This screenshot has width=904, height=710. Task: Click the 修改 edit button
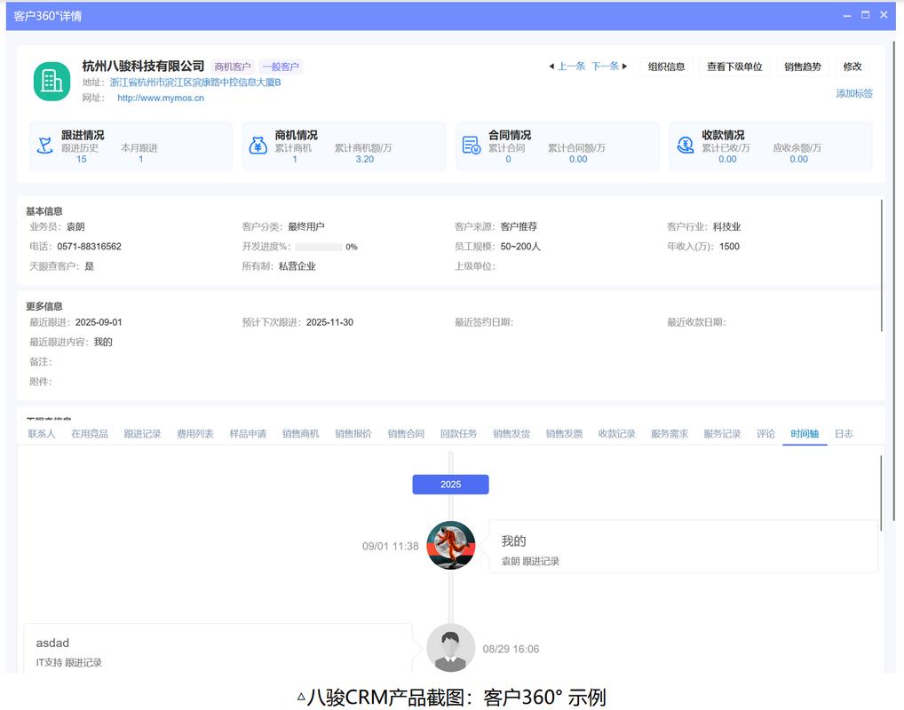852,67
